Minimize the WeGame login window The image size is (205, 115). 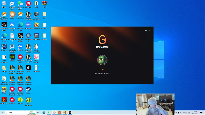coord(146,30)
